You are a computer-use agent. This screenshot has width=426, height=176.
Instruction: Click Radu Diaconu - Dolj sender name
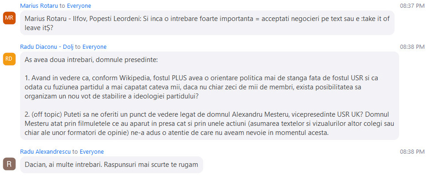[x=47, y=47]
